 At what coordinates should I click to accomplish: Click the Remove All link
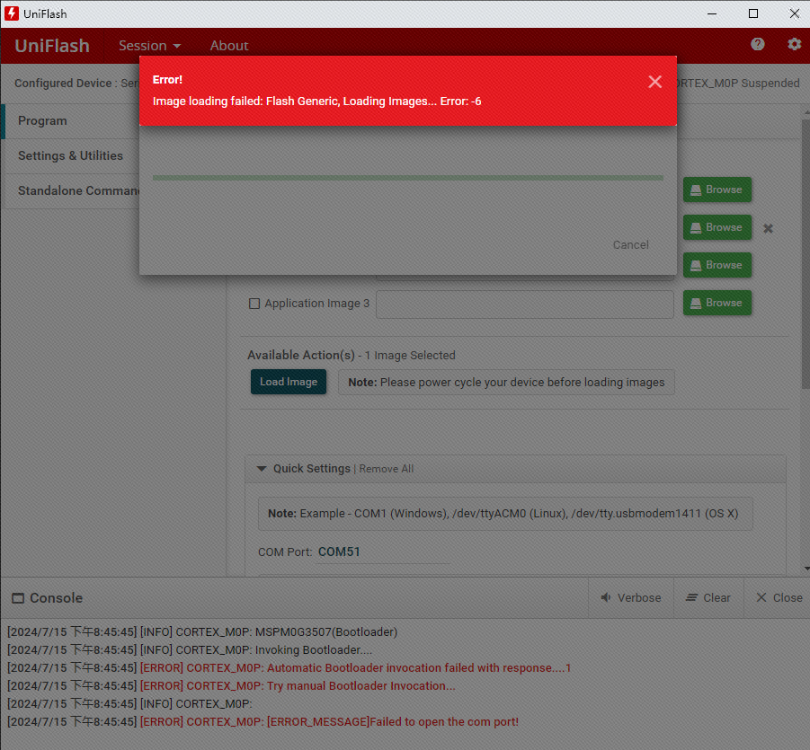tap(386, 469)
